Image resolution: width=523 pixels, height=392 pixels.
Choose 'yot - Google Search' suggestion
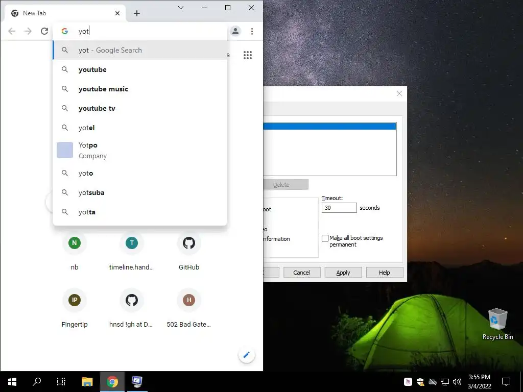pyautogui.click(x=140, y=51)
